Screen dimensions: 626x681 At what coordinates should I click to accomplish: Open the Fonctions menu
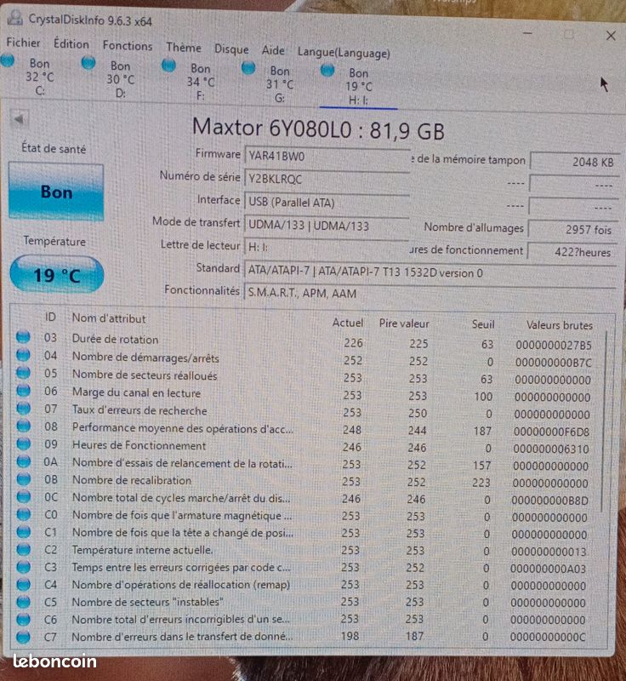pos(128,46)
